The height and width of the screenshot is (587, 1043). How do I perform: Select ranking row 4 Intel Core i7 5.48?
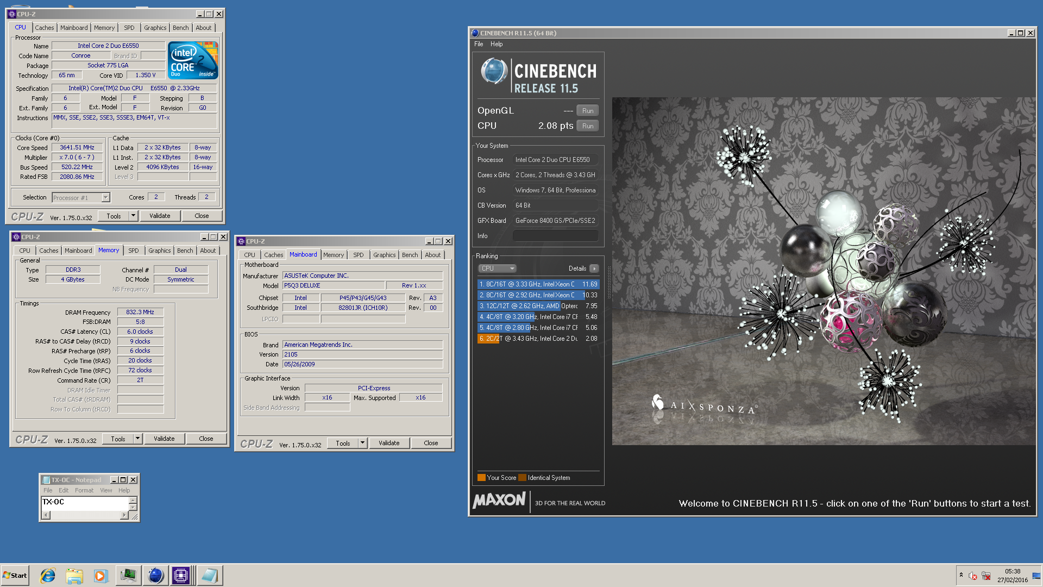[x=538, y=317]
